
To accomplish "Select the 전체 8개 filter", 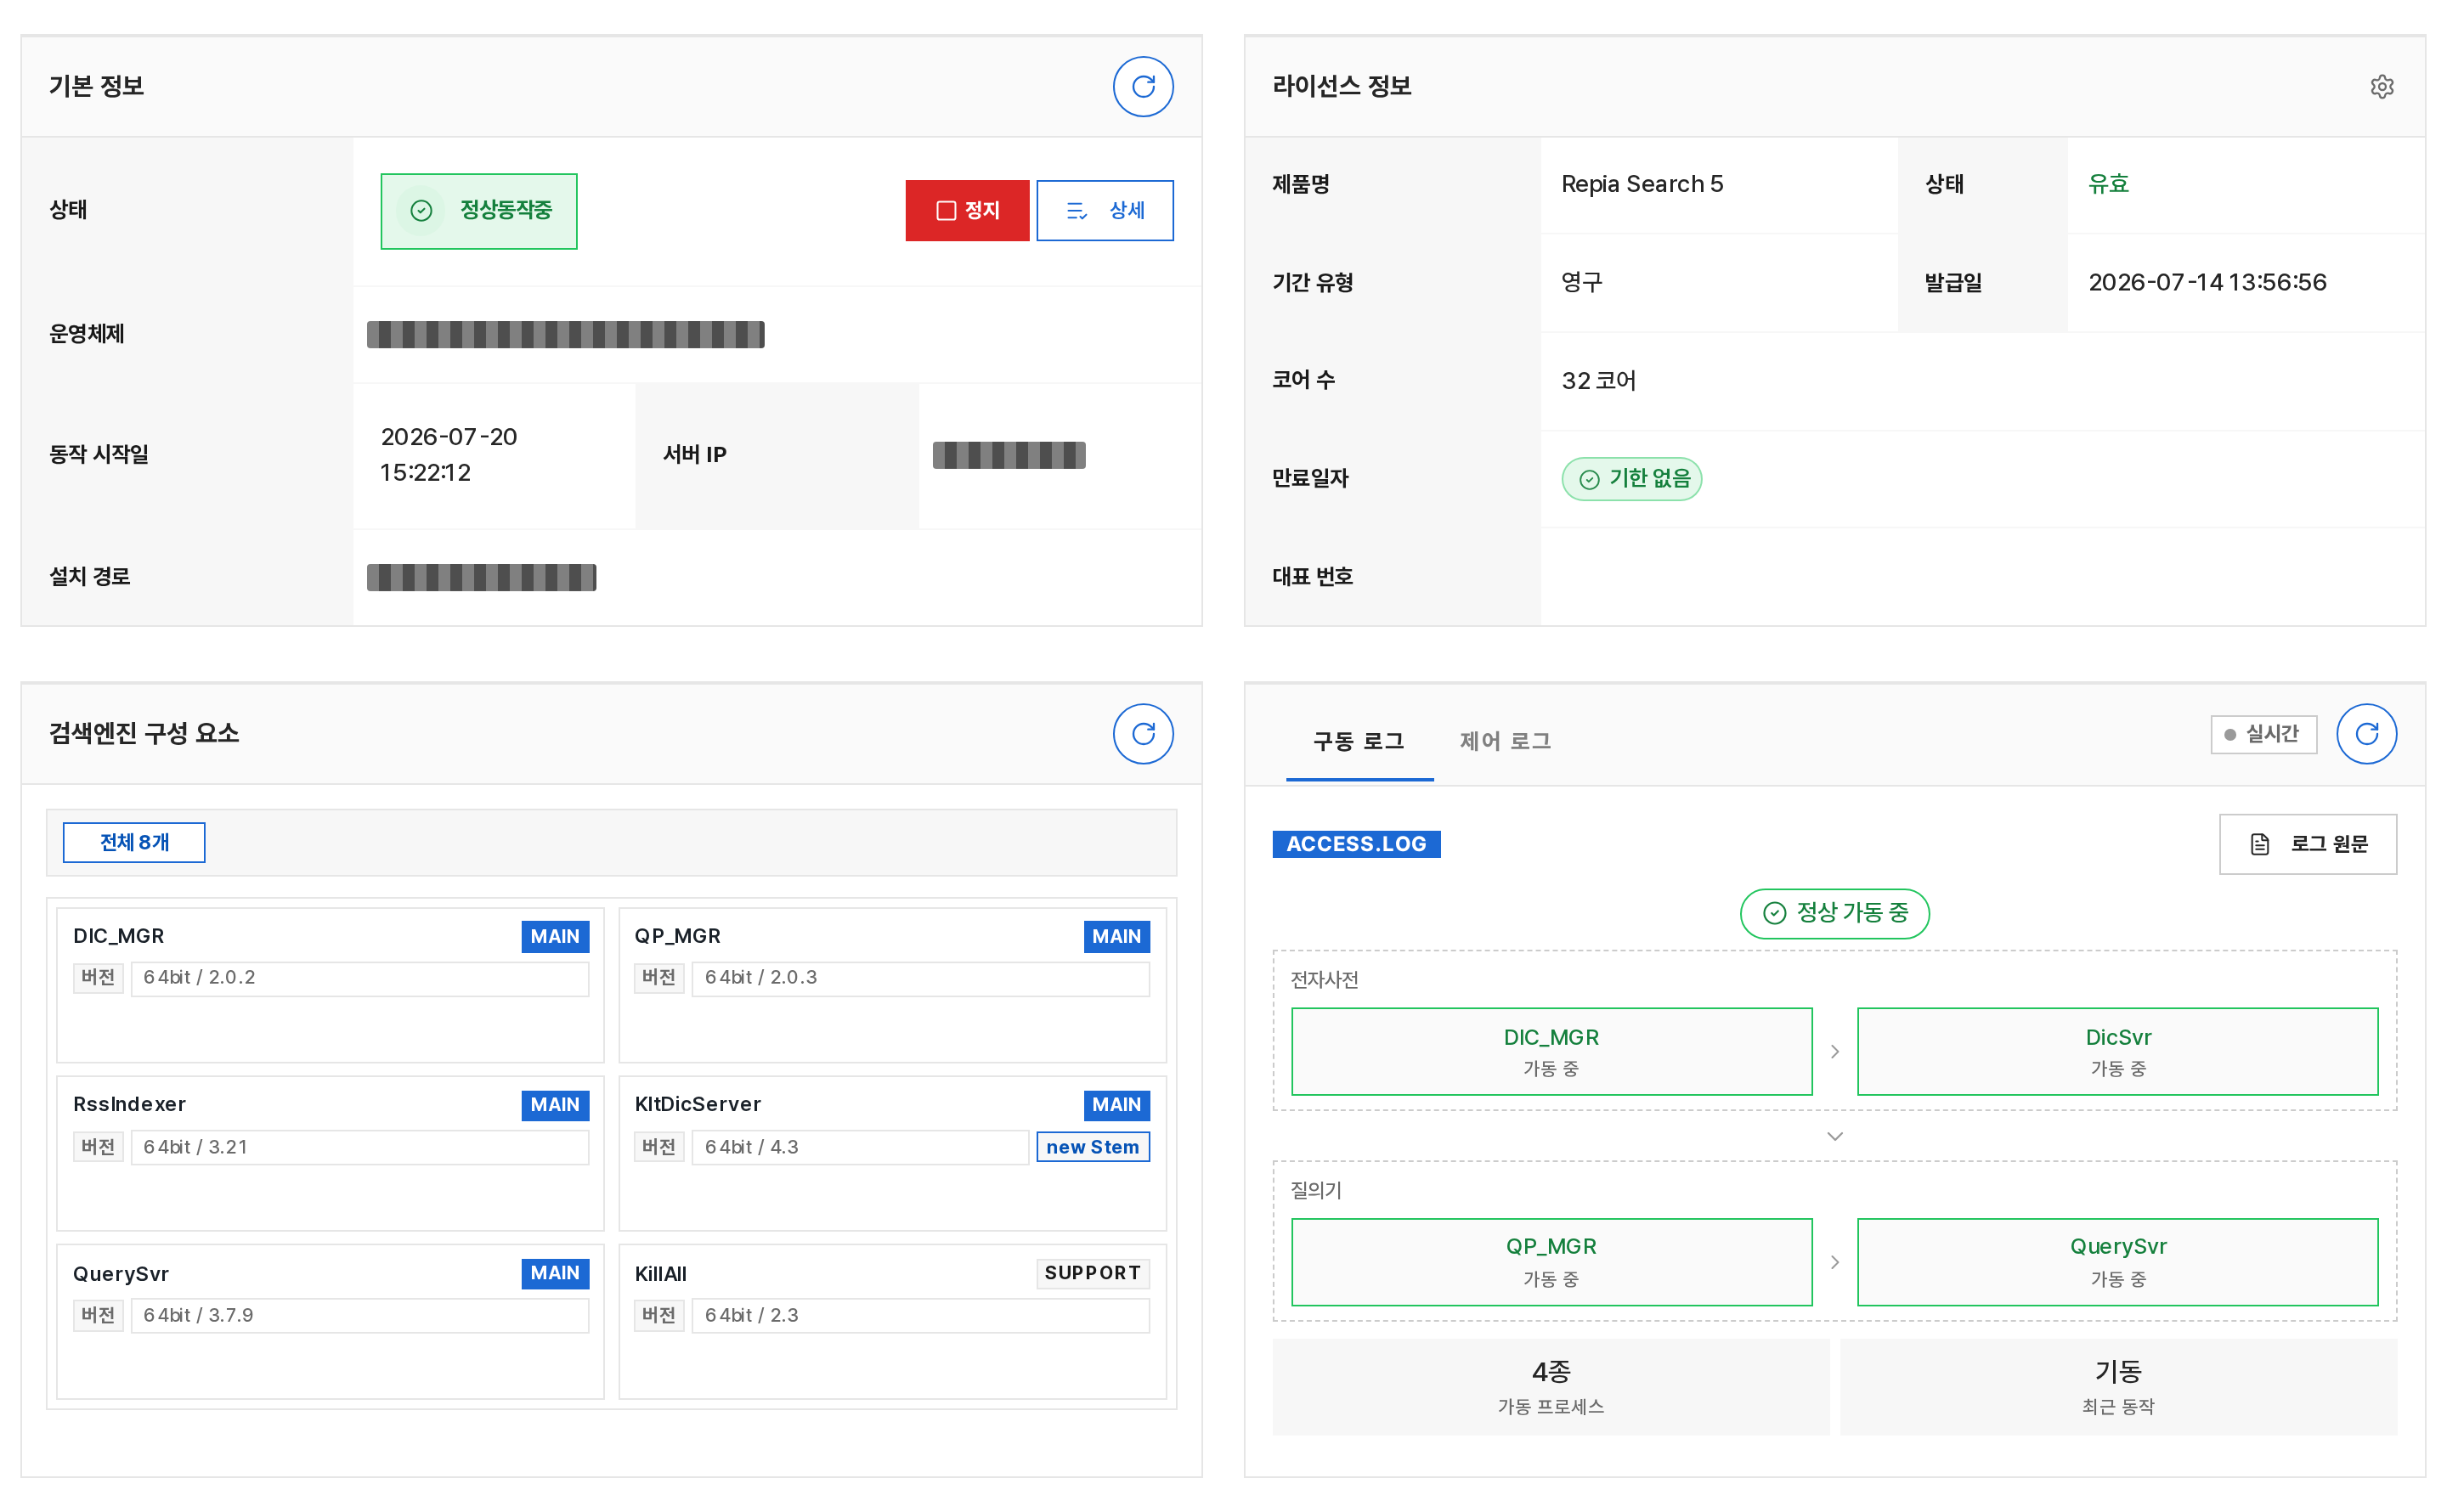I will pyautogui.click(x=134, y=843).
